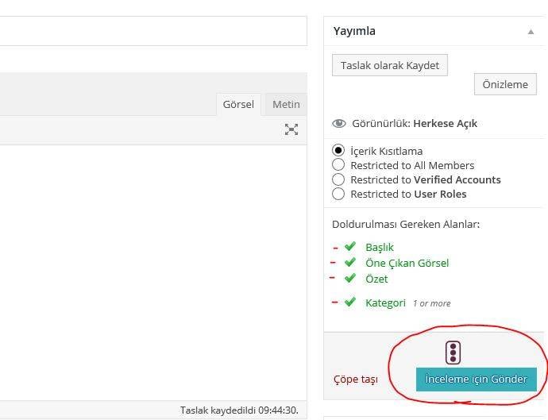Click the fullscreen expand editor icon
Viewport: 548px width, 420px height.
point(291,129)
